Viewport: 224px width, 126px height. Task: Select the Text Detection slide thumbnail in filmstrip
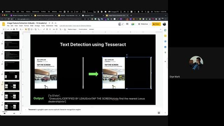[x=12, y=86]
